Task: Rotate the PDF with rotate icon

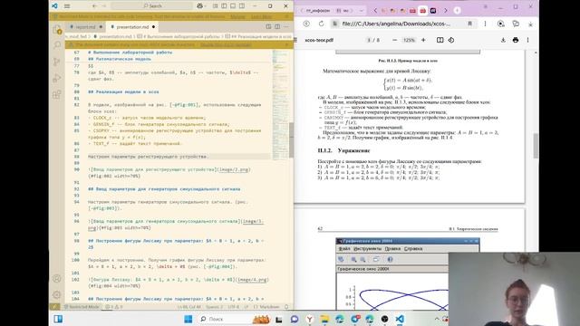Action: [451, 40]
